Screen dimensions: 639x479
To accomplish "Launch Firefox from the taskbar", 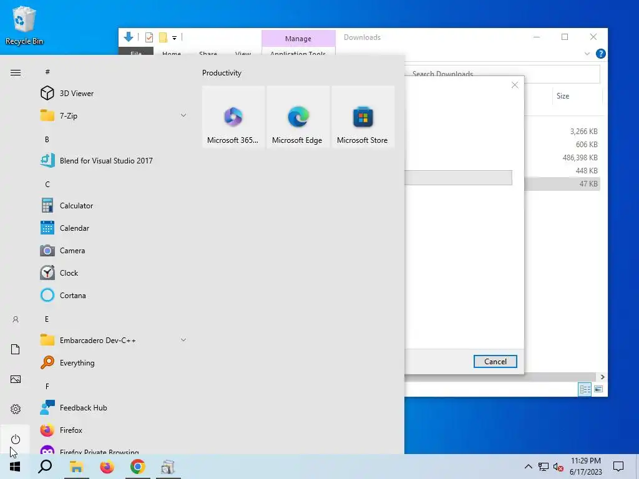I will tap(107, 467).
